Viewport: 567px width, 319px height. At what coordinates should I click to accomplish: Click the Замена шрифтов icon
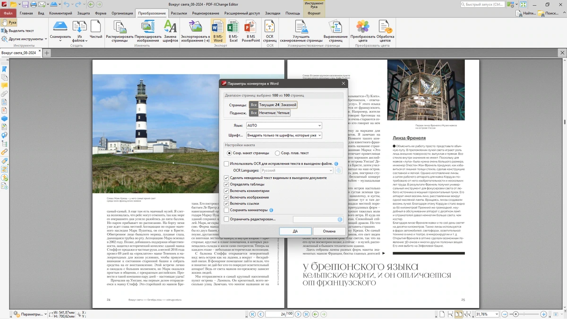pos(170,26)
